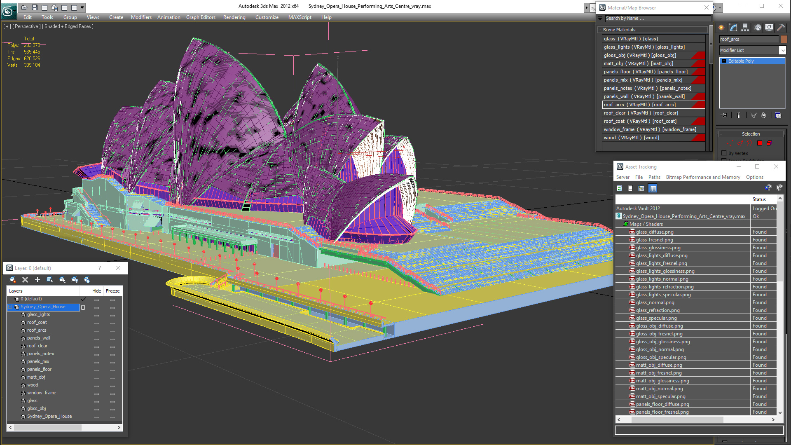Add selected objects to layer plus icon
The width and height of the screenshot is (791, 445).
(x=37, y=280)
